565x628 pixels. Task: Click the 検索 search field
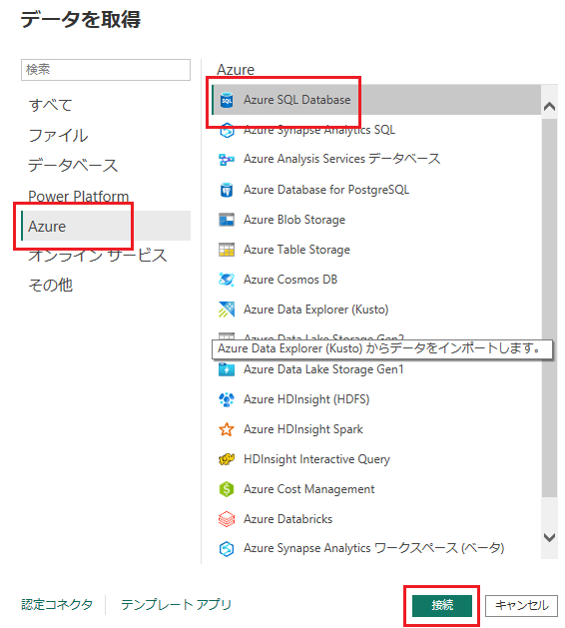pos(106,70)
